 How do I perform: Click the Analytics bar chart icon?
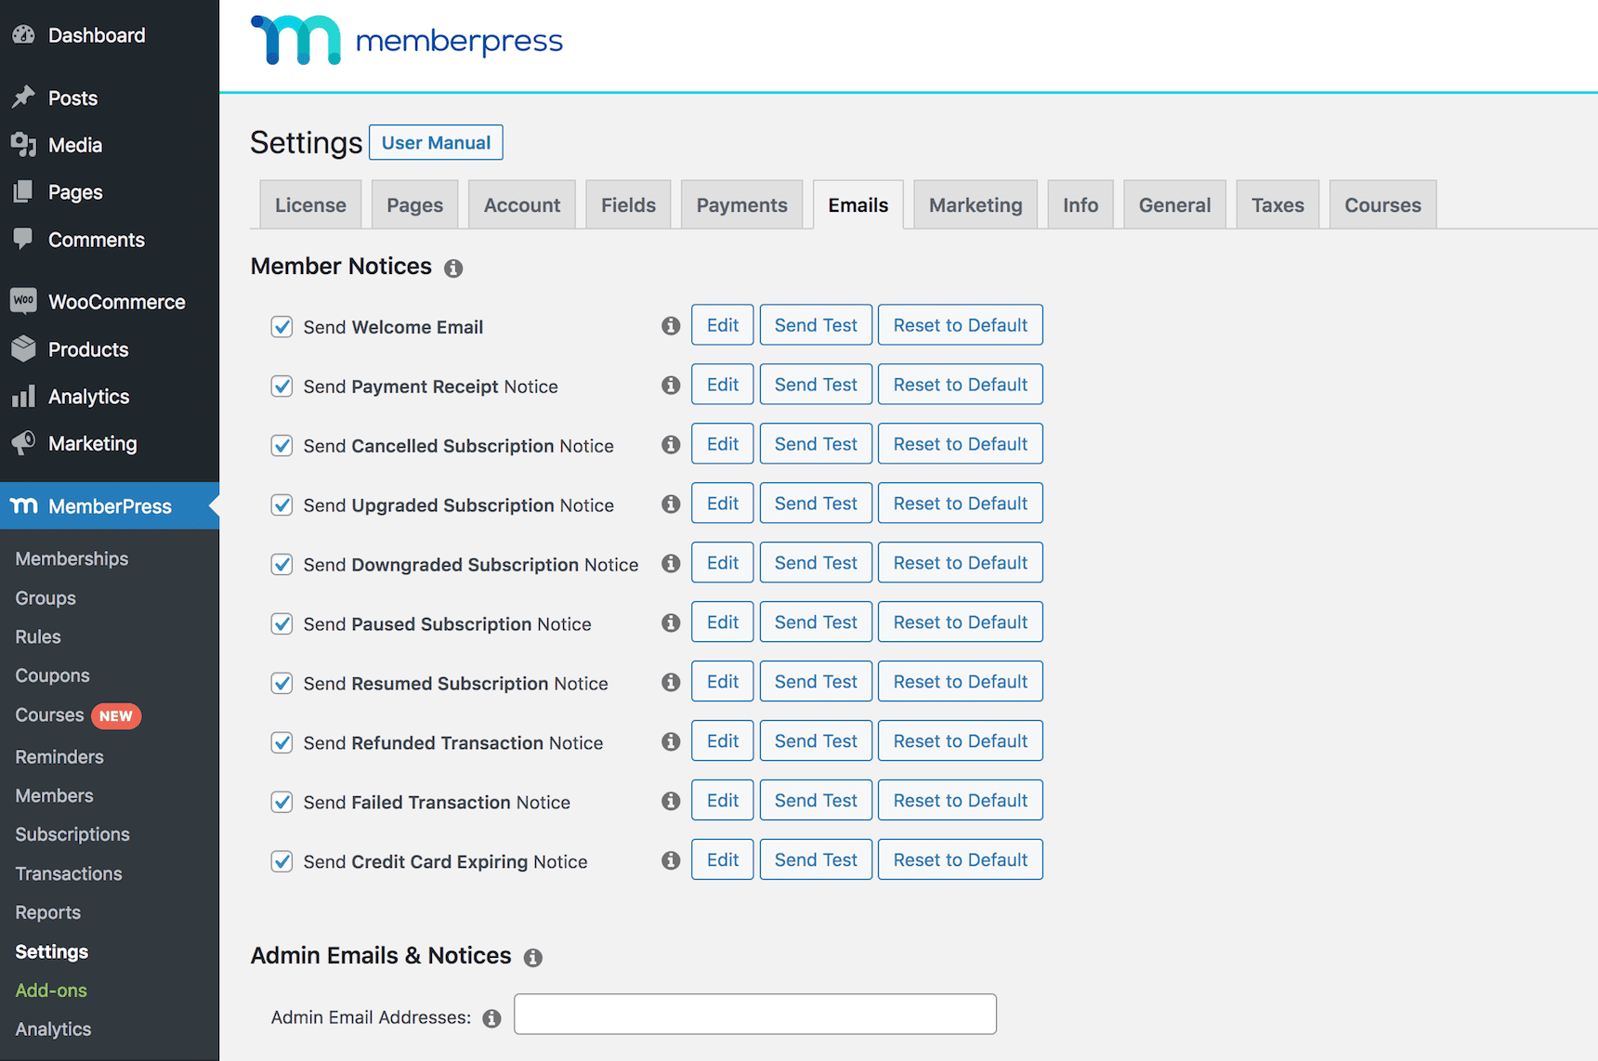point(23,397)
